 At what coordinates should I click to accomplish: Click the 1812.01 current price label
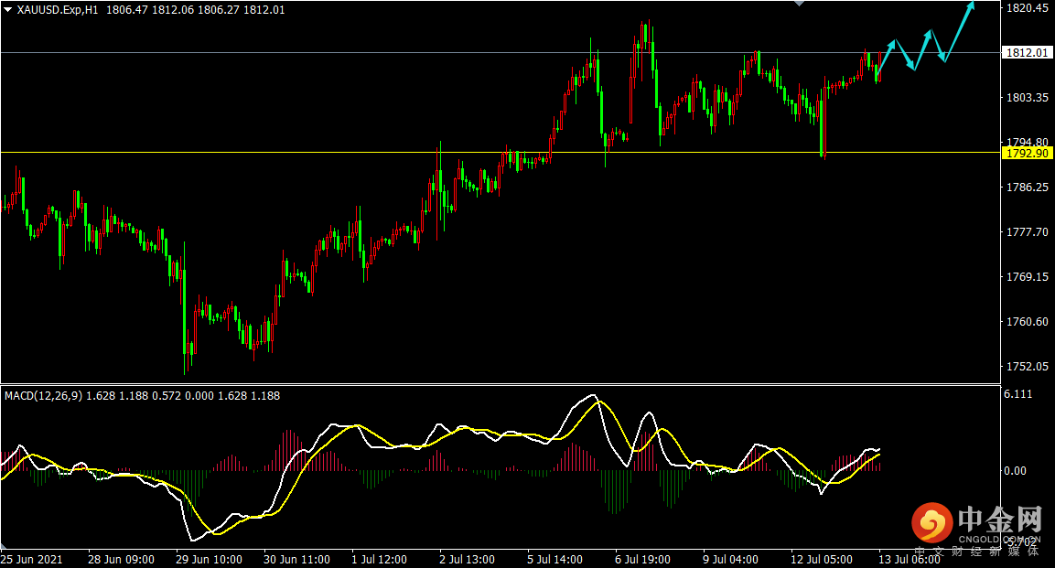1027,52
